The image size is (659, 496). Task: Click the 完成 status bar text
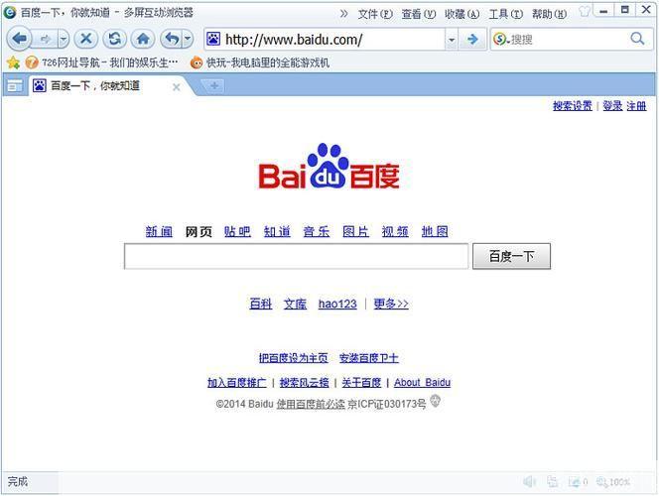[18, 481]
